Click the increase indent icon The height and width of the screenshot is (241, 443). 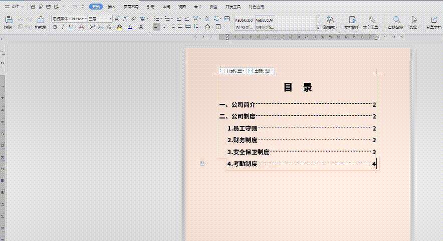click(187, 19)
